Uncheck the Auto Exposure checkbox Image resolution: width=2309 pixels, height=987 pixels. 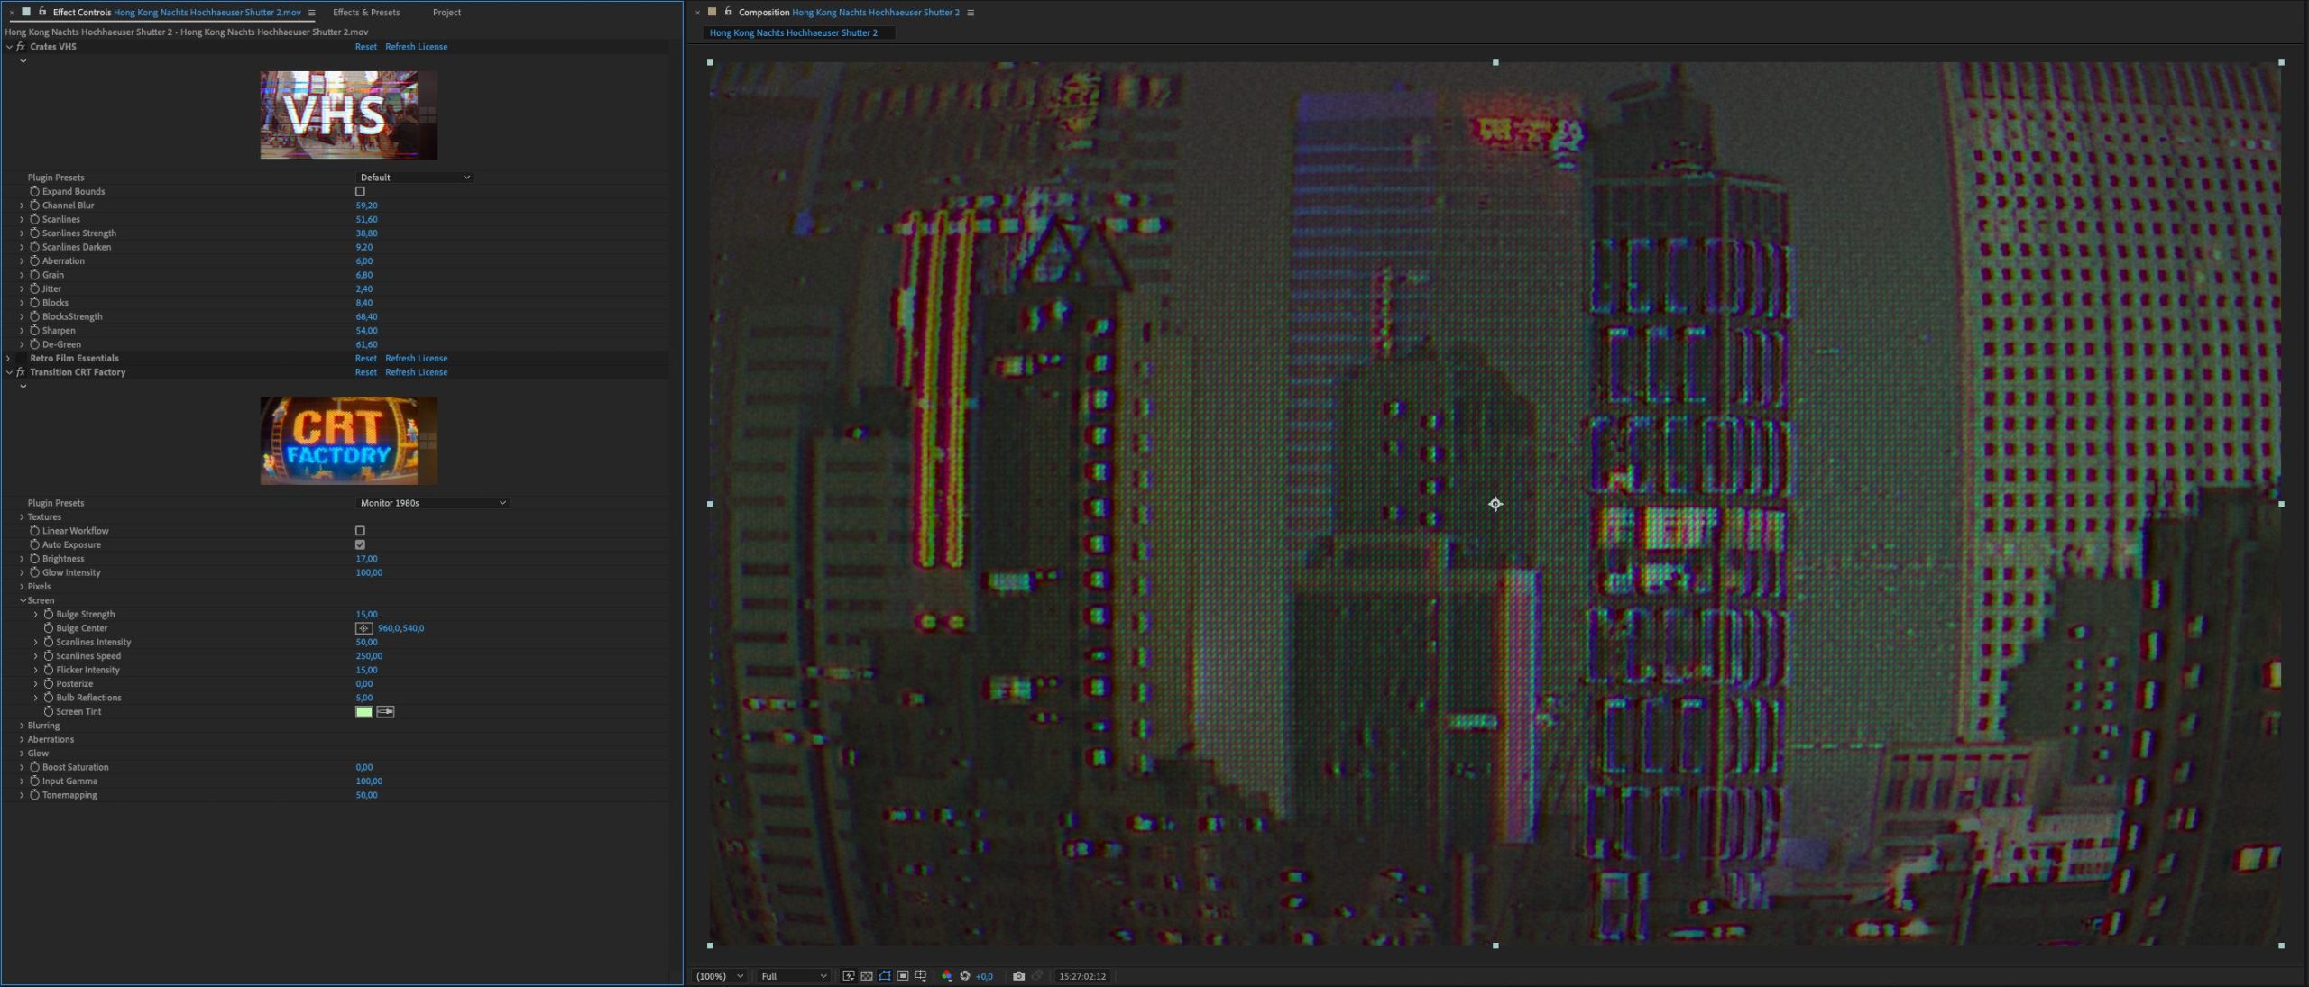coord(360,545)
